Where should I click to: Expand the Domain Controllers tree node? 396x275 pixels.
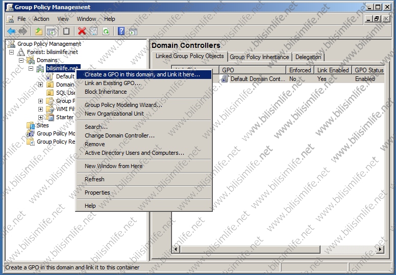(40, 85)
